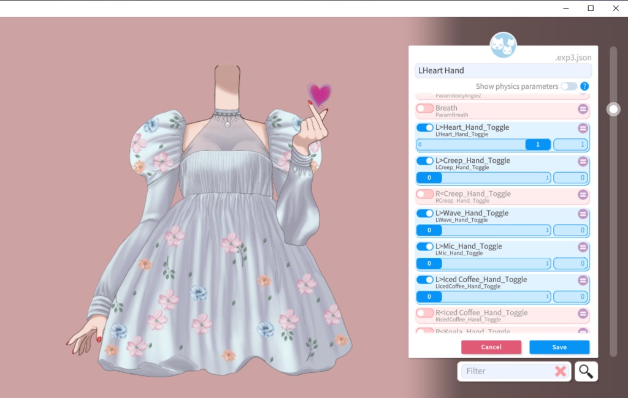The width and height of the screenshot is (628, 398).
Task: Click the circular scrollbar handle on the right
Action: 613,109
